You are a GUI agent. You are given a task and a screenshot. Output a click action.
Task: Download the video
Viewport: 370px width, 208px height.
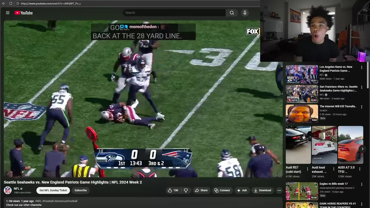pyautogui.click(x=262, y=190)
